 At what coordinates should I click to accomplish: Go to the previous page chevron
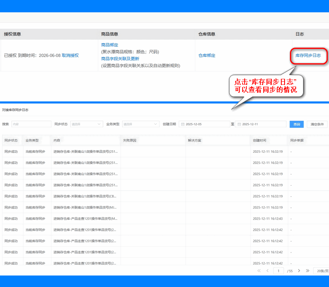point(268,271)
